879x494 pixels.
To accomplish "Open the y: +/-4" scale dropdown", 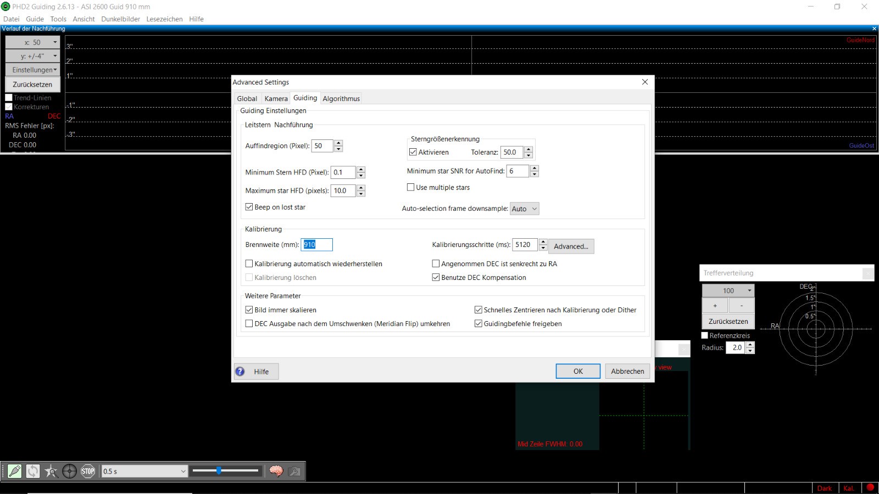I will tap(32, 56).
